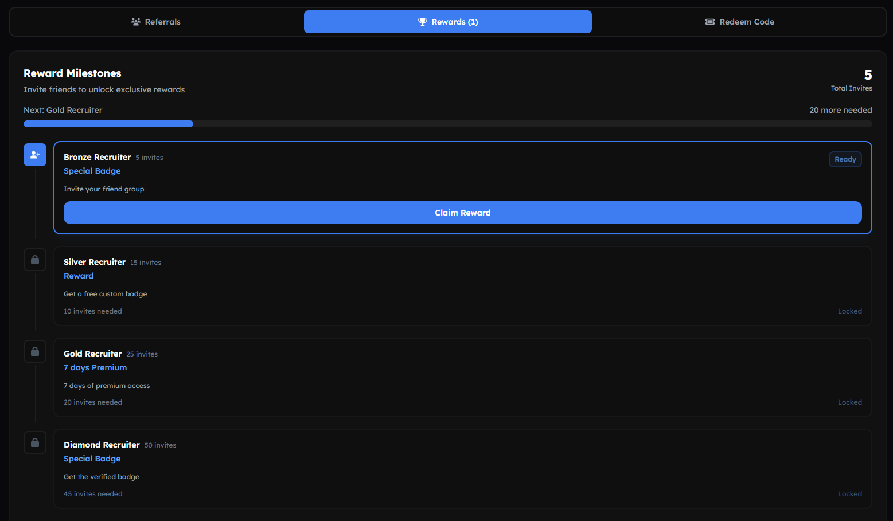
Task: Click the Silver Recruiter Locked label
Action: [x=849, y=311]
